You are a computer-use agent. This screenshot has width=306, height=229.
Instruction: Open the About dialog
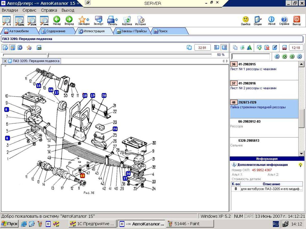272,20
